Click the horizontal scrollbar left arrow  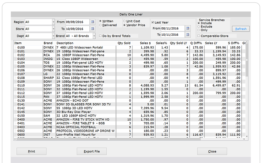tap(15, 139)
